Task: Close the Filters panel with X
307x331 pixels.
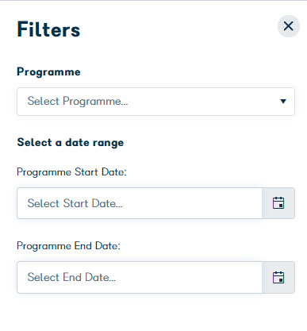Action: [289, 26]
